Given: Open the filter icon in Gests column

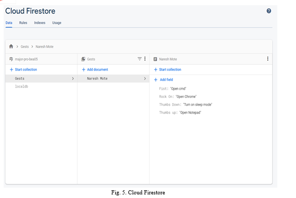Looking at the screenshot, I should pyautogui.click(x=140, y=59).
